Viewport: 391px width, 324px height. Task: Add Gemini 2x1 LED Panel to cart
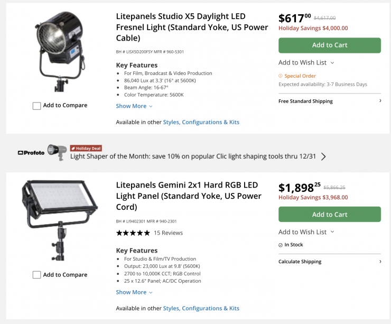tap(329, 215)
